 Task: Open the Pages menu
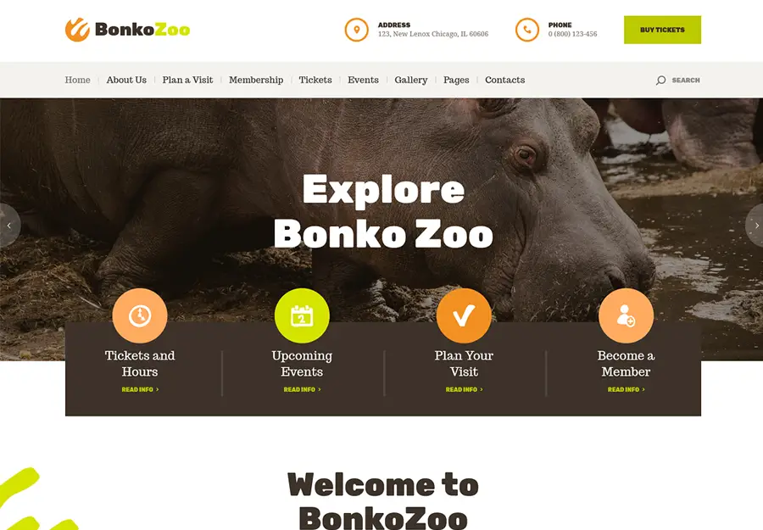(456, 80)
